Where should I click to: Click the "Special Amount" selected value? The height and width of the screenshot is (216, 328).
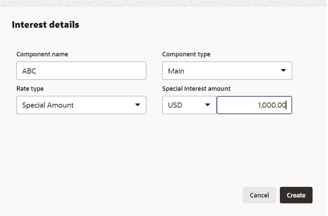pos(48,105)
